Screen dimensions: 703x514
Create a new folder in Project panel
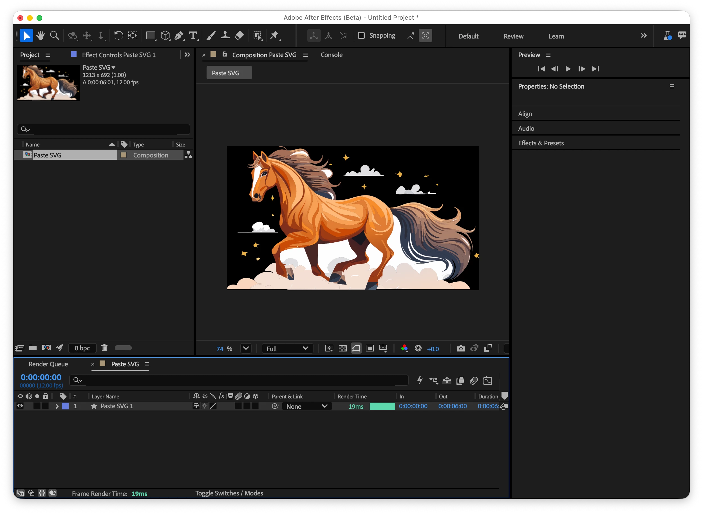pos(33,348)
